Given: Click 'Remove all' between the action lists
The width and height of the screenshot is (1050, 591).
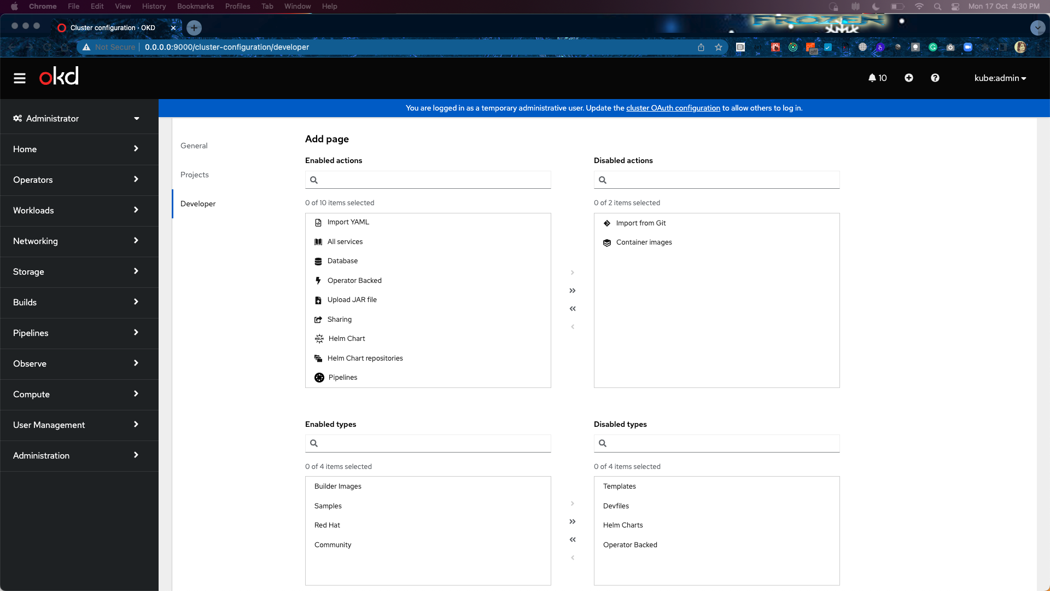Looking at the screenshot, I should (573, 309).
